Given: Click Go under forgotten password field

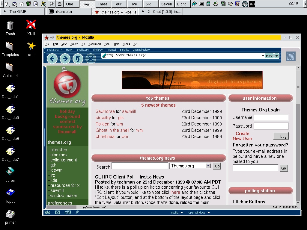Looking at the screenshot, I should 284,168.
